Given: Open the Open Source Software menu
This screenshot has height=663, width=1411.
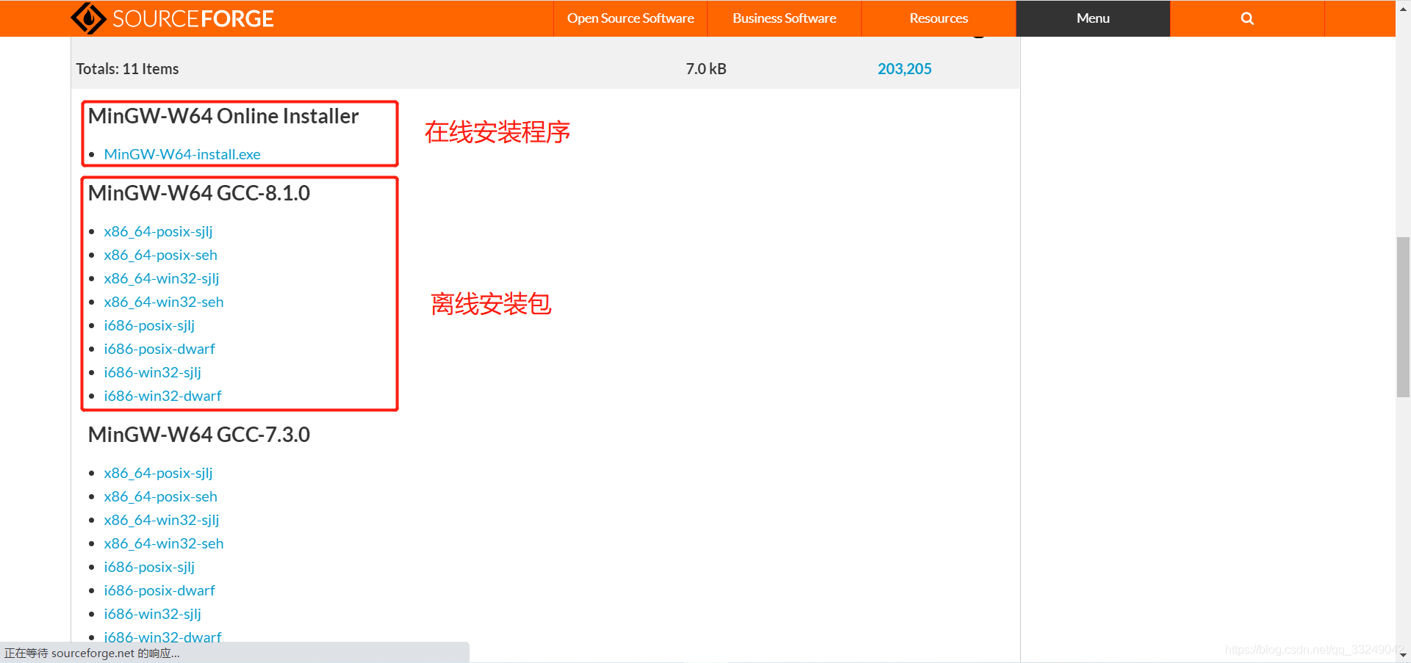Looking at the screenshot, I should pos(630,18).
